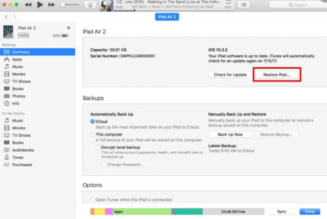Click the album artwork thumbnail
The height and width of the screenshot is (219, 327).
pos(107,6)
